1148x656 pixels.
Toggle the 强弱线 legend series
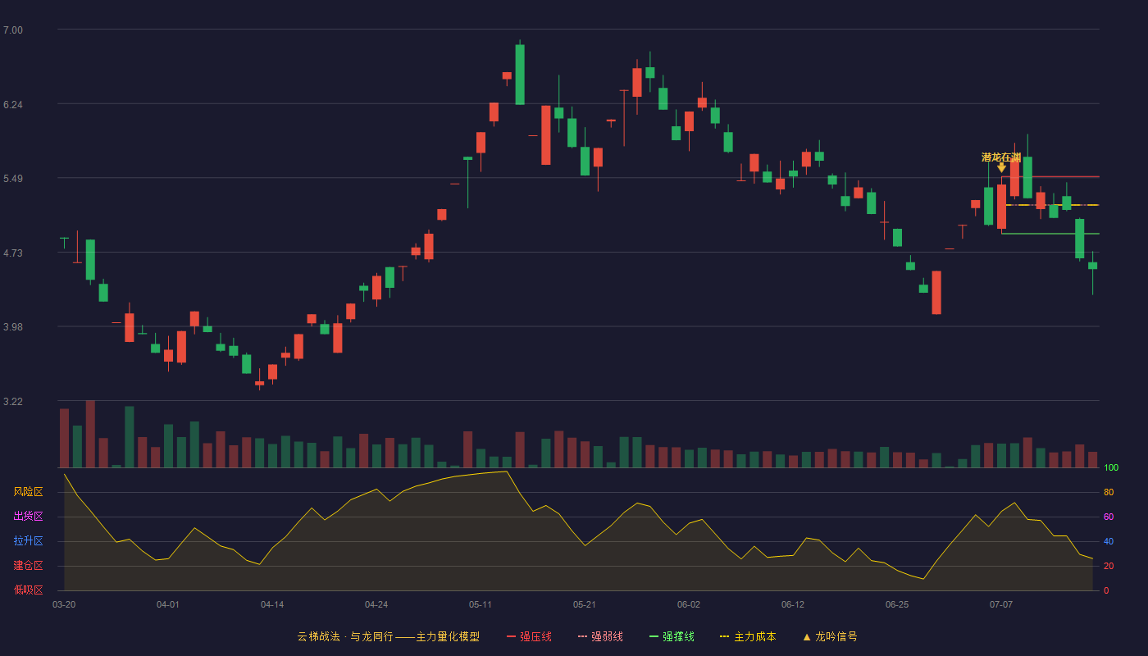(x=600, y=636)
